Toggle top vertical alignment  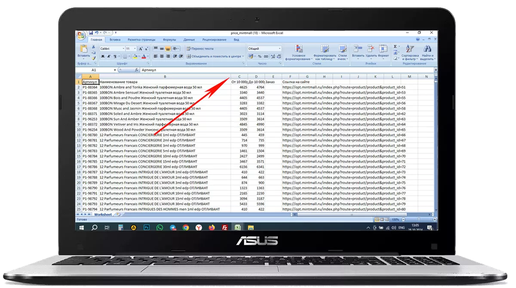[156, 49]
